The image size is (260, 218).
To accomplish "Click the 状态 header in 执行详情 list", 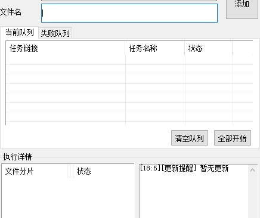I will [103, 171].
